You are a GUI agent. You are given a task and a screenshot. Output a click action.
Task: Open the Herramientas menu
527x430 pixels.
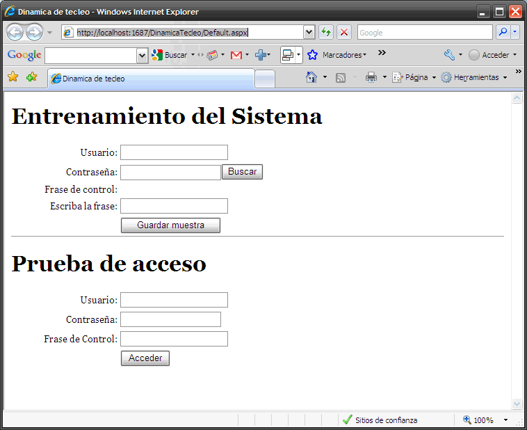click(474, 77)
